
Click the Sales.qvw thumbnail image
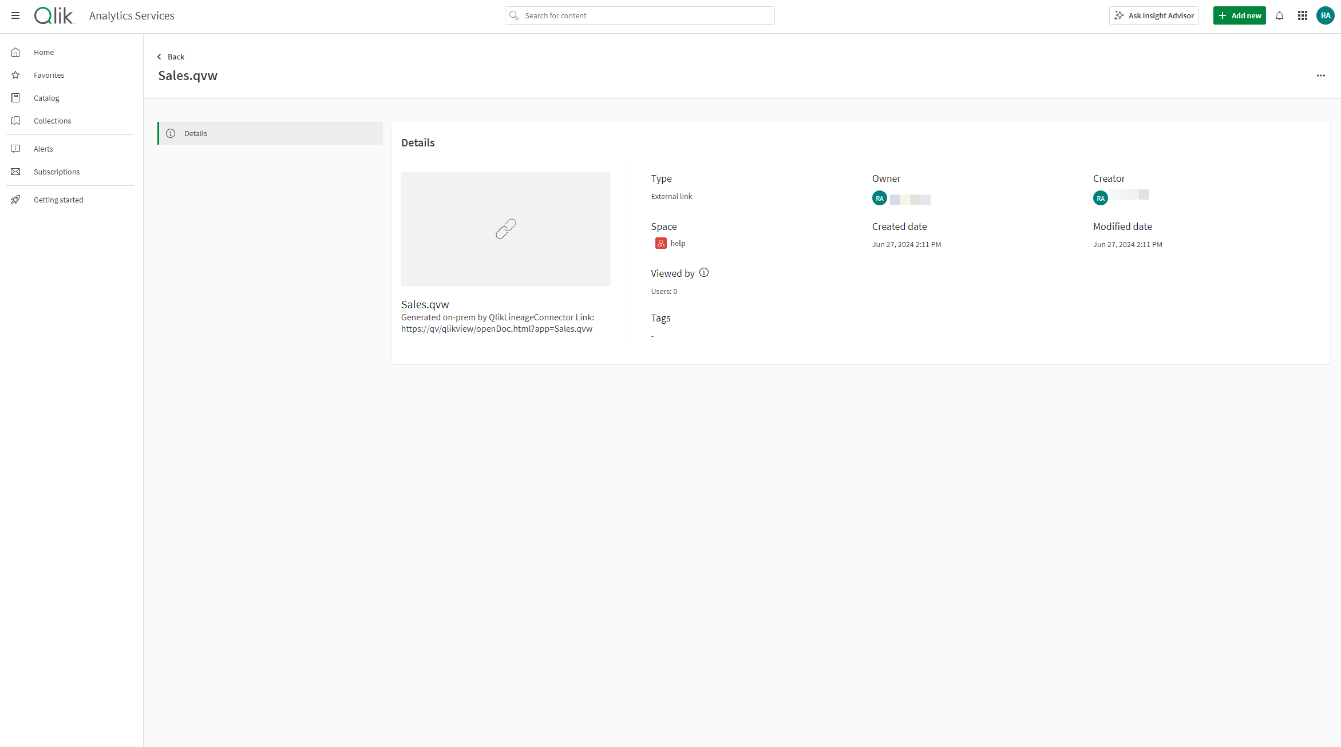tap(505, 228)
